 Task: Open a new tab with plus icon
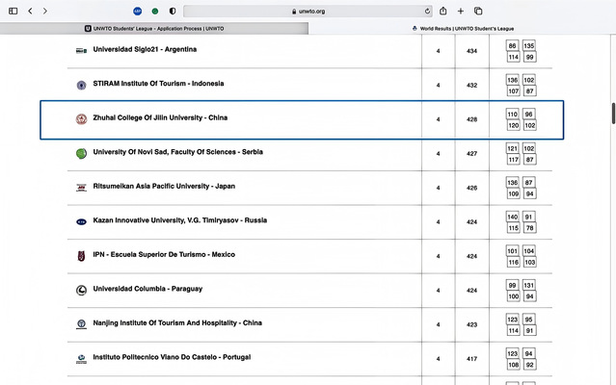pyautogui.click(x=461, y=11)
